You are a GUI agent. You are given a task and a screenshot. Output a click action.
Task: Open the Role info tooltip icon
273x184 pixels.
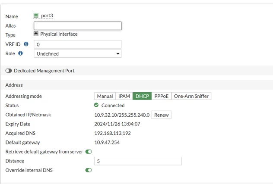click(20, 53)
